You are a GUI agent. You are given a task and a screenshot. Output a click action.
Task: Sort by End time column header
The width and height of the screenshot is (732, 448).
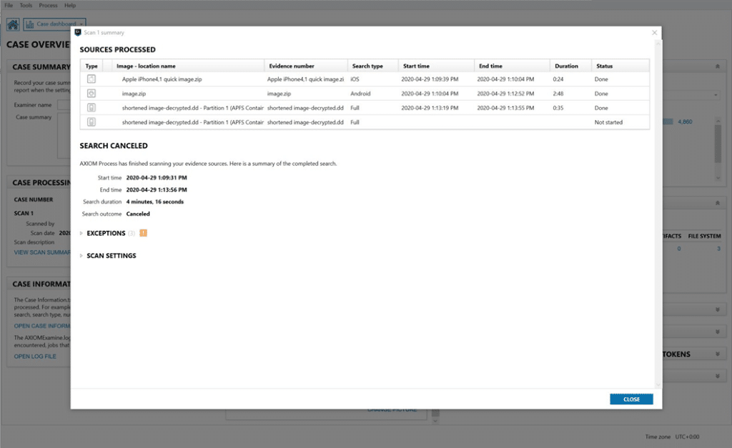[x=512, y=66]
